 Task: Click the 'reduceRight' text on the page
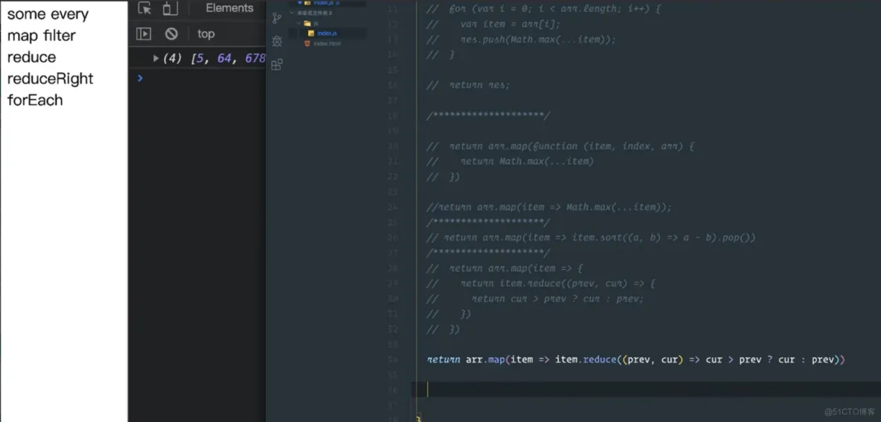(x=50, y=79)
